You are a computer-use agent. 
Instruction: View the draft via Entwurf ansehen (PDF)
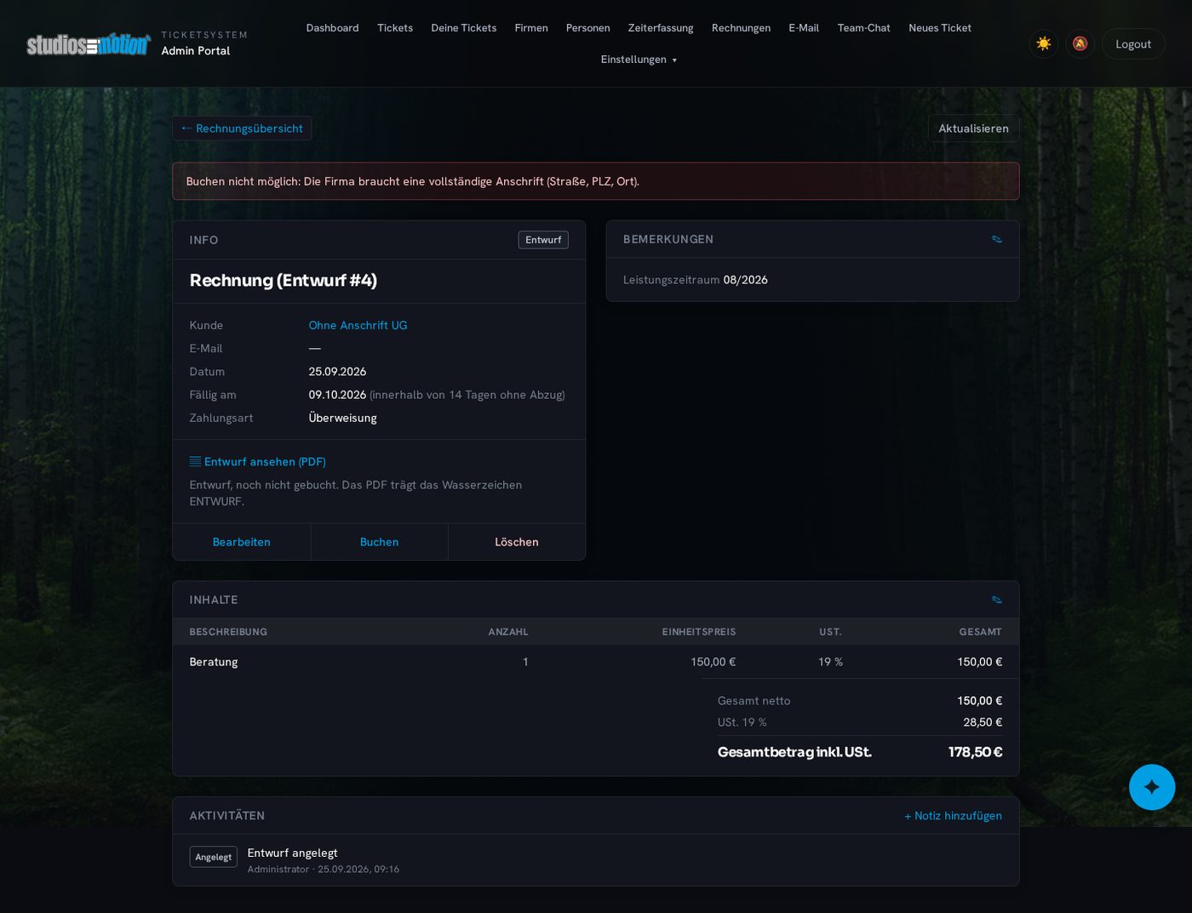pos(258,461)
